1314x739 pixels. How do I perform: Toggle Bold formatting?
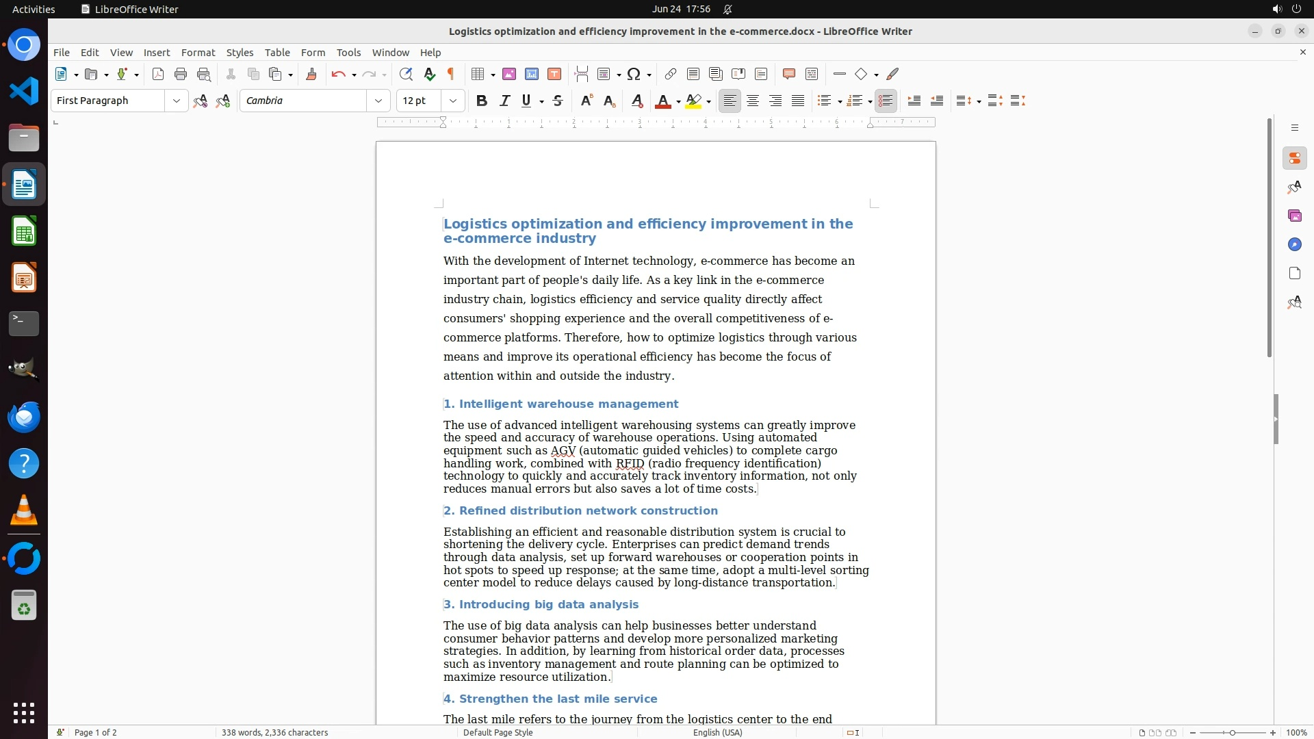(482, 101)
